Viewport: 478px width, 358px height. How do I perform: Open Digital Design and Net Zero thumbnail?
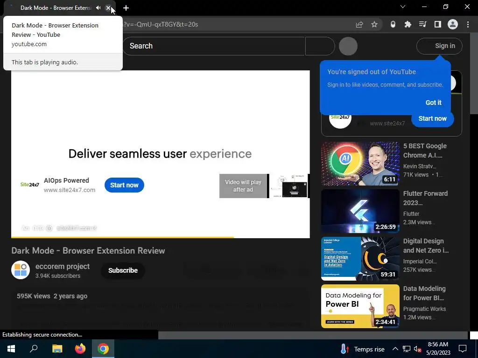coord(360,259)
